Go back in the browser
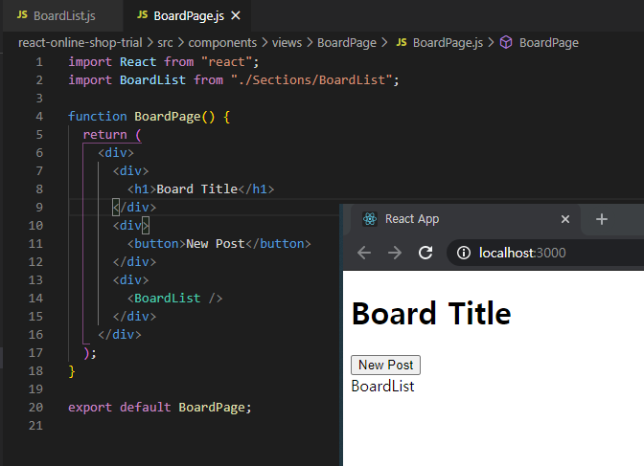The image size is (644, 466). [x=364, y=253]
